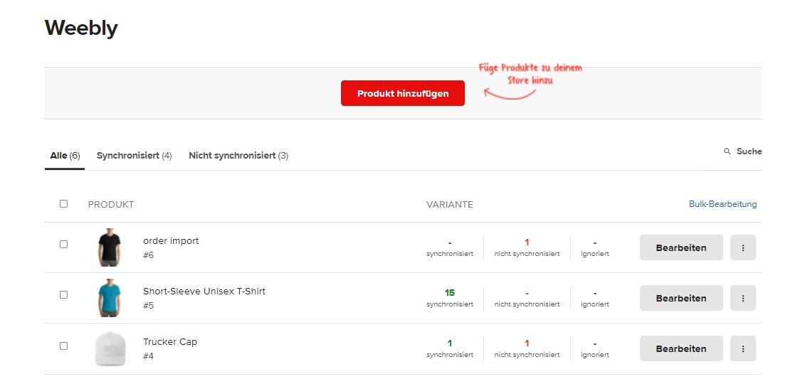Click the Weebly page heading
Viewport: 788px width, 379px height.
click(x=81, y=28)
